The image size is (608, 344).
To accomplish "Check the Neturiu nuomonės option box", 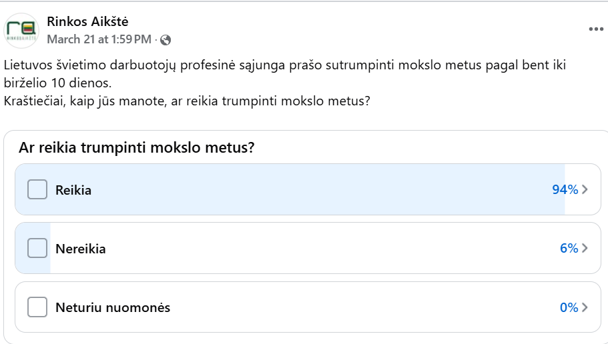I will pos(37,307).
